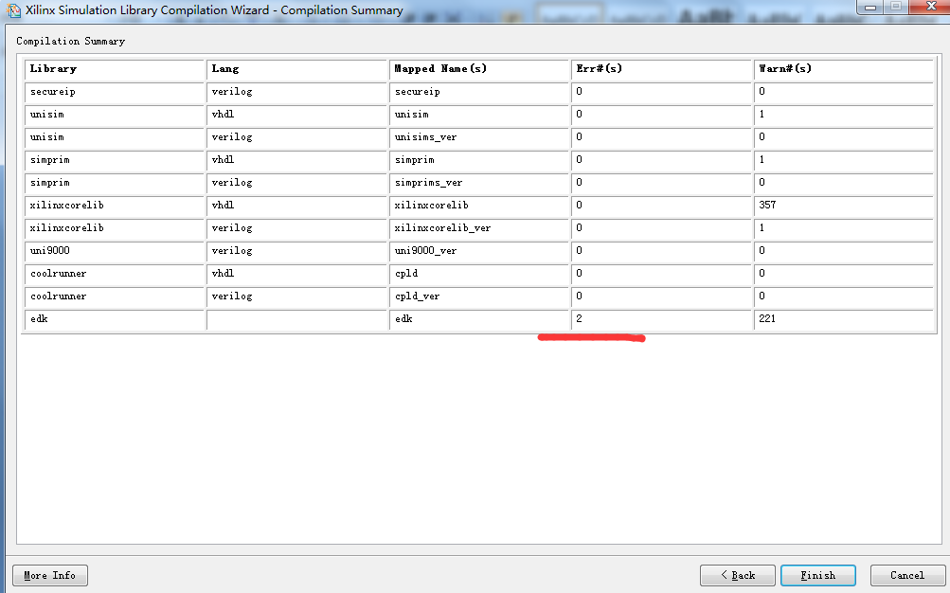950x593 pixels.
Task: Open More Info about compilation
Action: 49,575
